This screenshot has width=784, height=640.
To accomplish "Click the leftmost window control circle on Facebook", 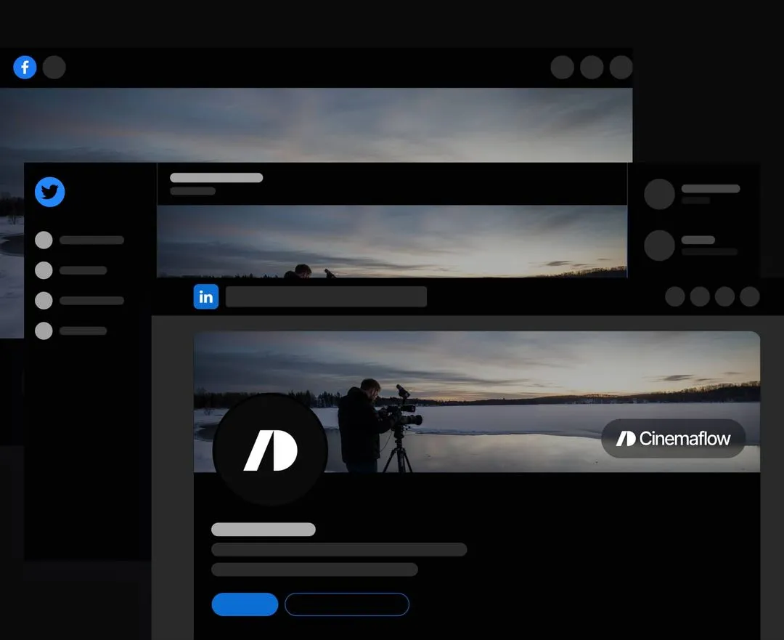I will [x=563, y=67].
